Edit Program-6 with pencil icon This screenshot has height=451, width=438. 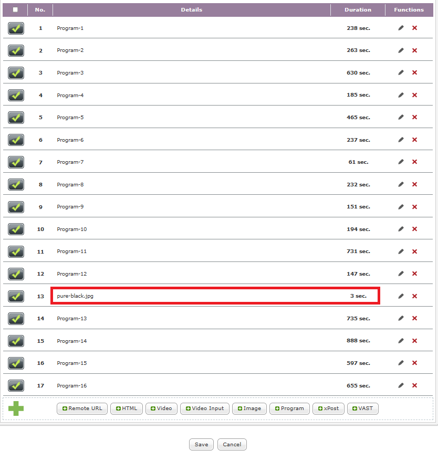click(401, 140)
